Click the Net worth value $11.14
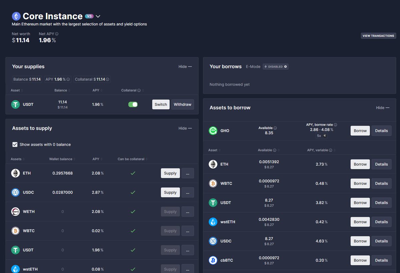The width and height of the screenshot is (400, 273). pyautogui.click(x=21, y=40)
